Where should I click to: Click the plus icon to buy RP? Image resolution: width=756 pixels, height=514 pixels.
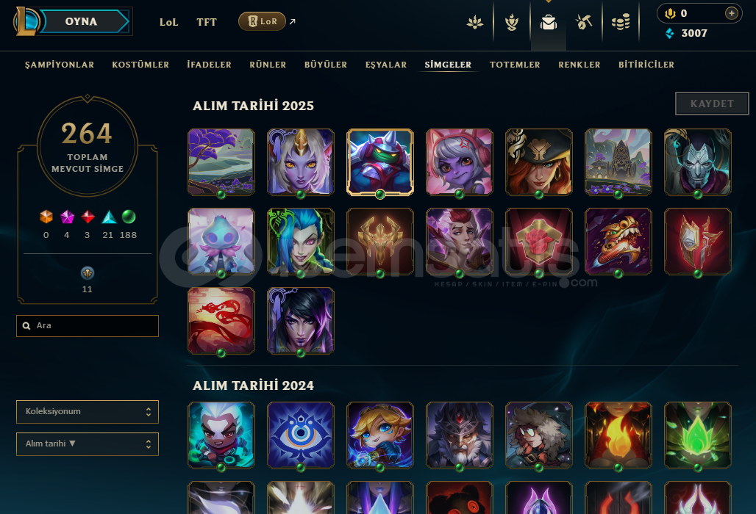click(x=732, y=13)
